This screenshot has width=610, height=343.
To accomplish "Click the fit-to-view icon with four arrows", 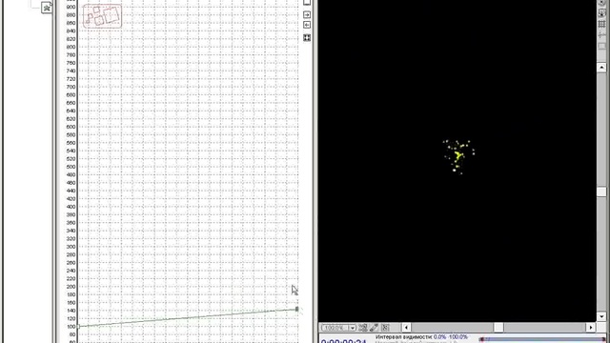I will pos(307,38).
